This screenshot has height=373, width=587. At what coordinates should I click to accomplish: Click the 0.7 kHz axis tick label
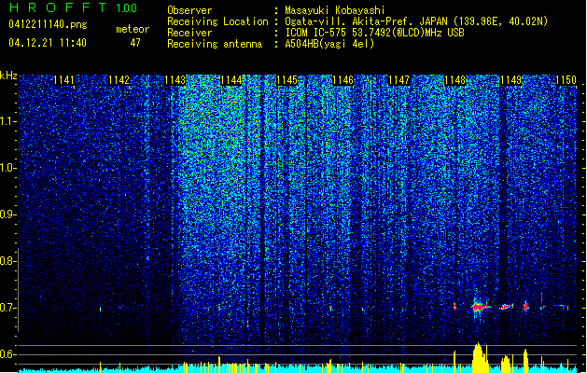[7, 308]
